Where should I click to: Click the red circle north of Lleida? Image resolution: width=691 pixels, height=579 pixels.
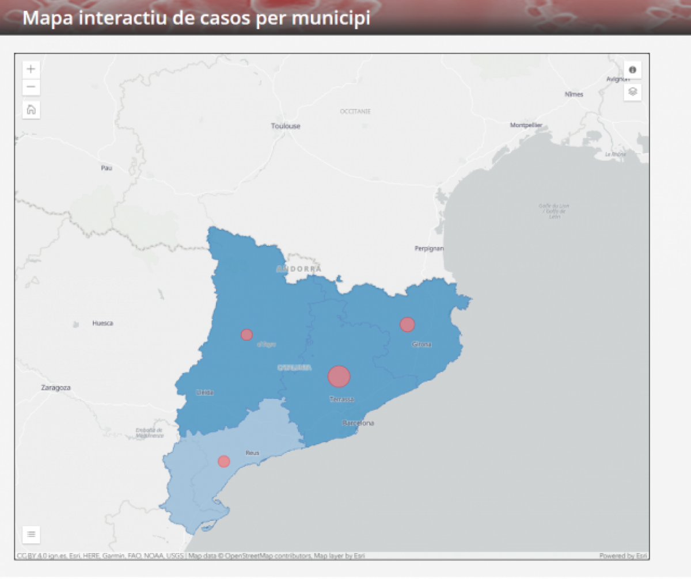246,334
